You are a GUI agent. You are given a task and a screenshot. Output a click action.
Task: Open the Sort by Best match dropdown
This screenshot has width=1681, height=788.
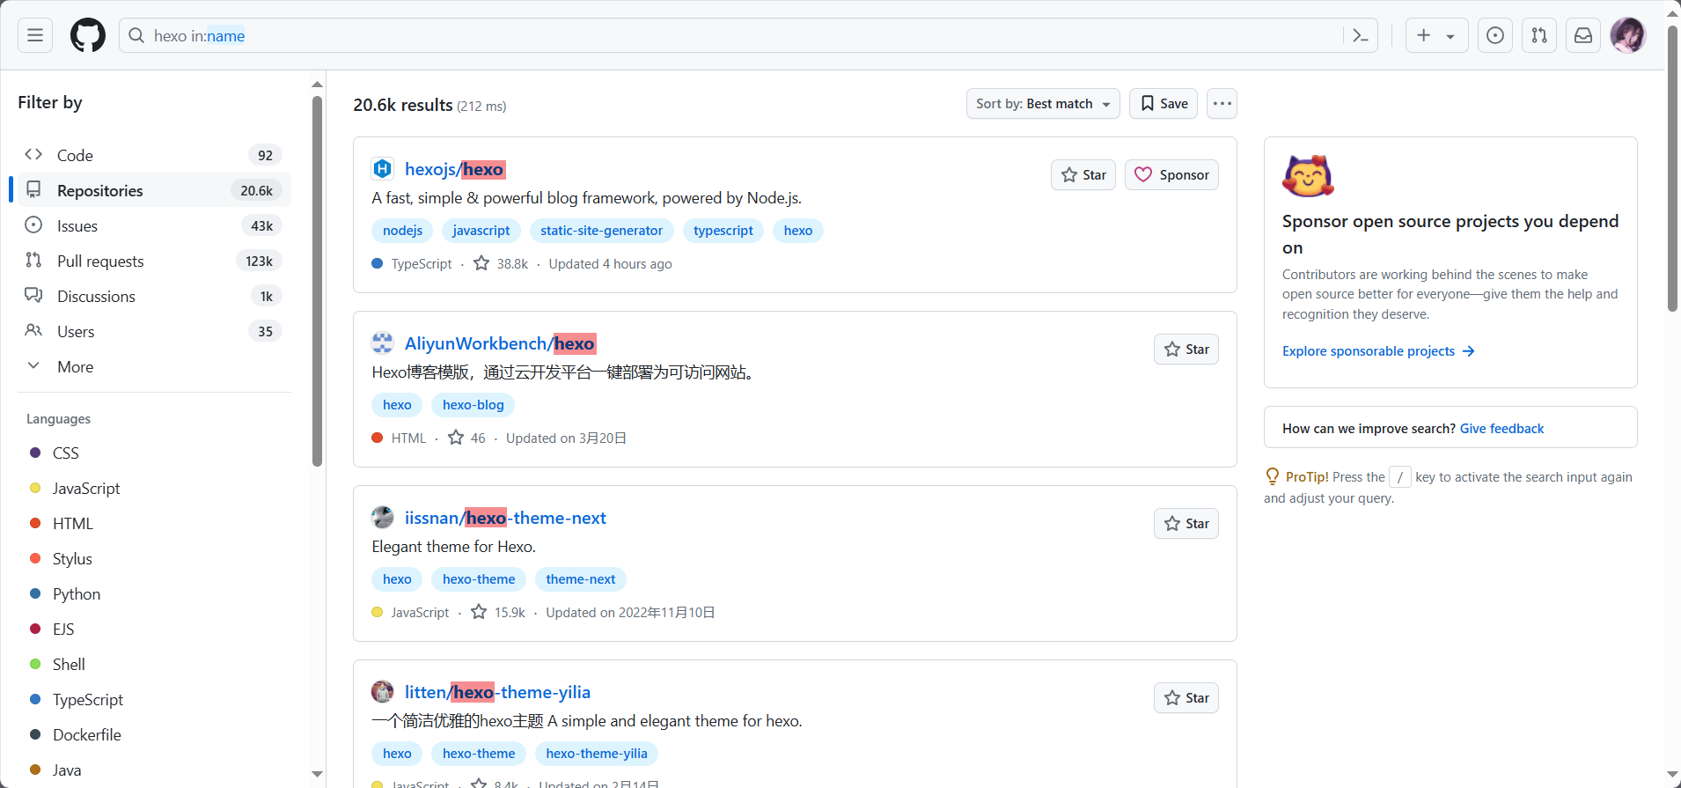point(1042,104)
